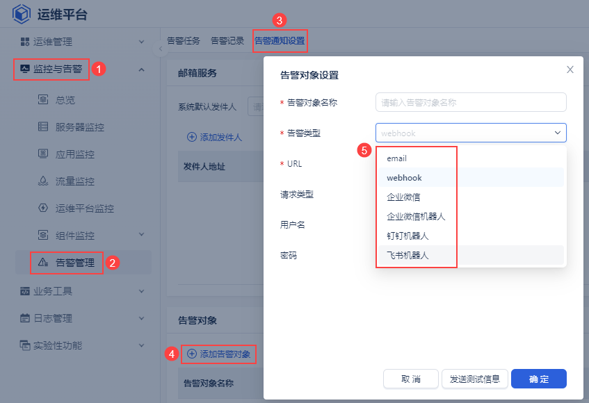Expand the 业务工具 menu chevron

(142, 291)
